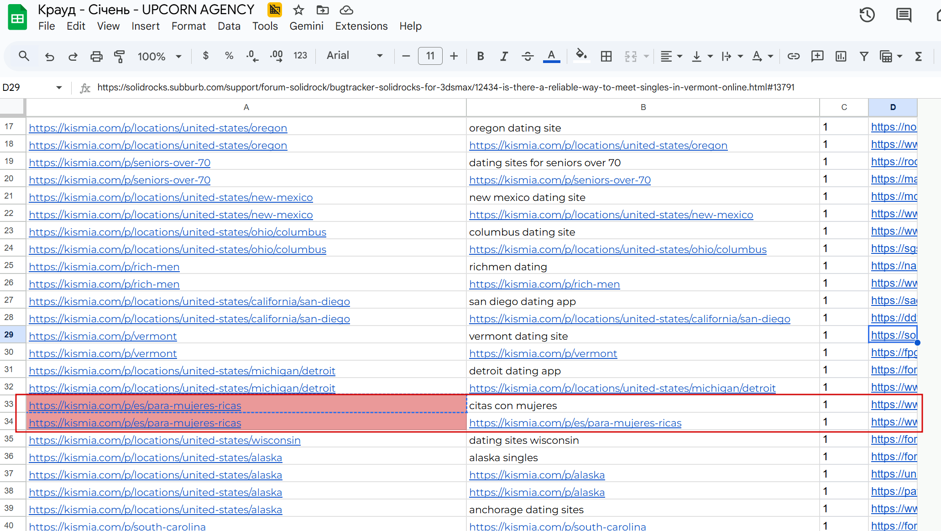The image size is (941, 531).
Task: Open the Extensions menu
Action: click(x=361, y=26)
